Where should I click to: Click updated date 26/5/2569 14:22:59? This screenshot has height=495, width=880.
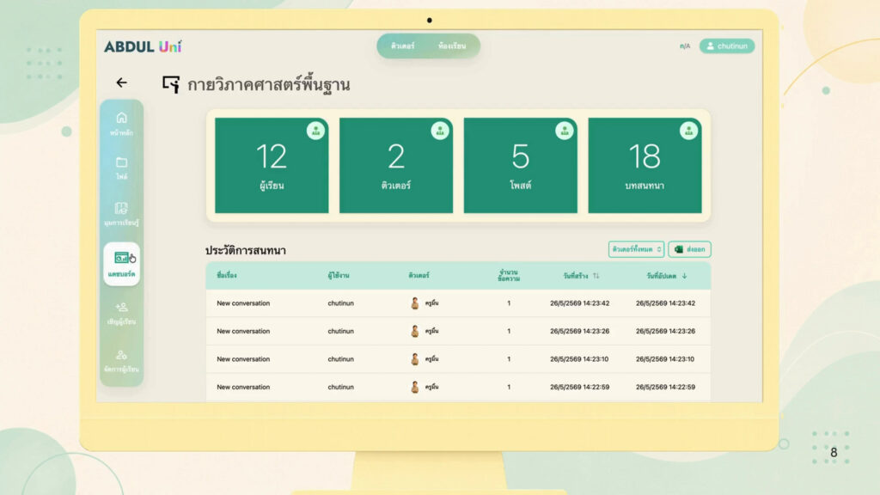coord(666,388)
